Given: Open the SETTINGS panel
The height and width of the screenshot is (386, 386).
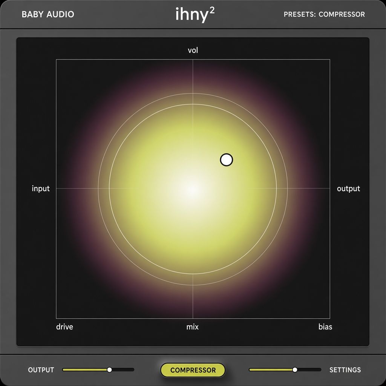Looking at the screenshot, I should click(x=345, y=370).
